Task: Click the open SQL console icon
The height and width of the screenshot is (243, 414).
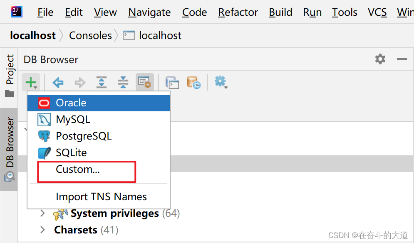Action: 172,82
